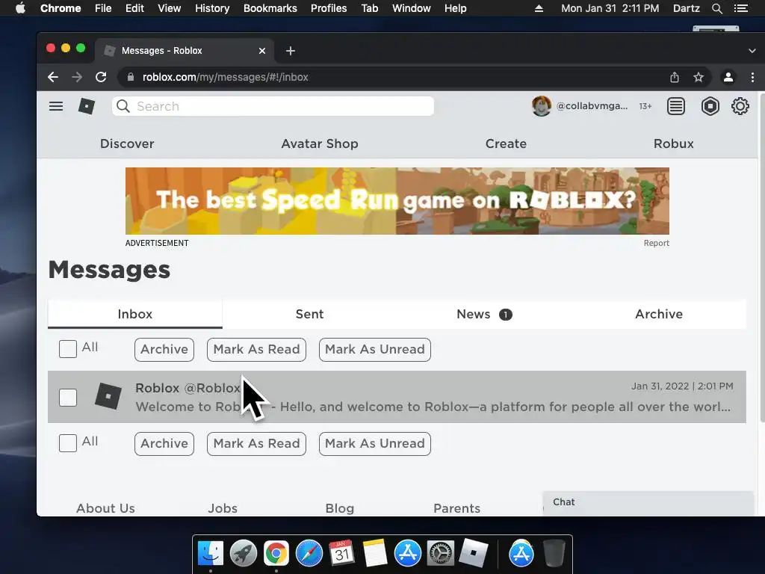The image size is (765, 574).
Task: Open a new tab with the plus button
Action: (x=291, y=51)
